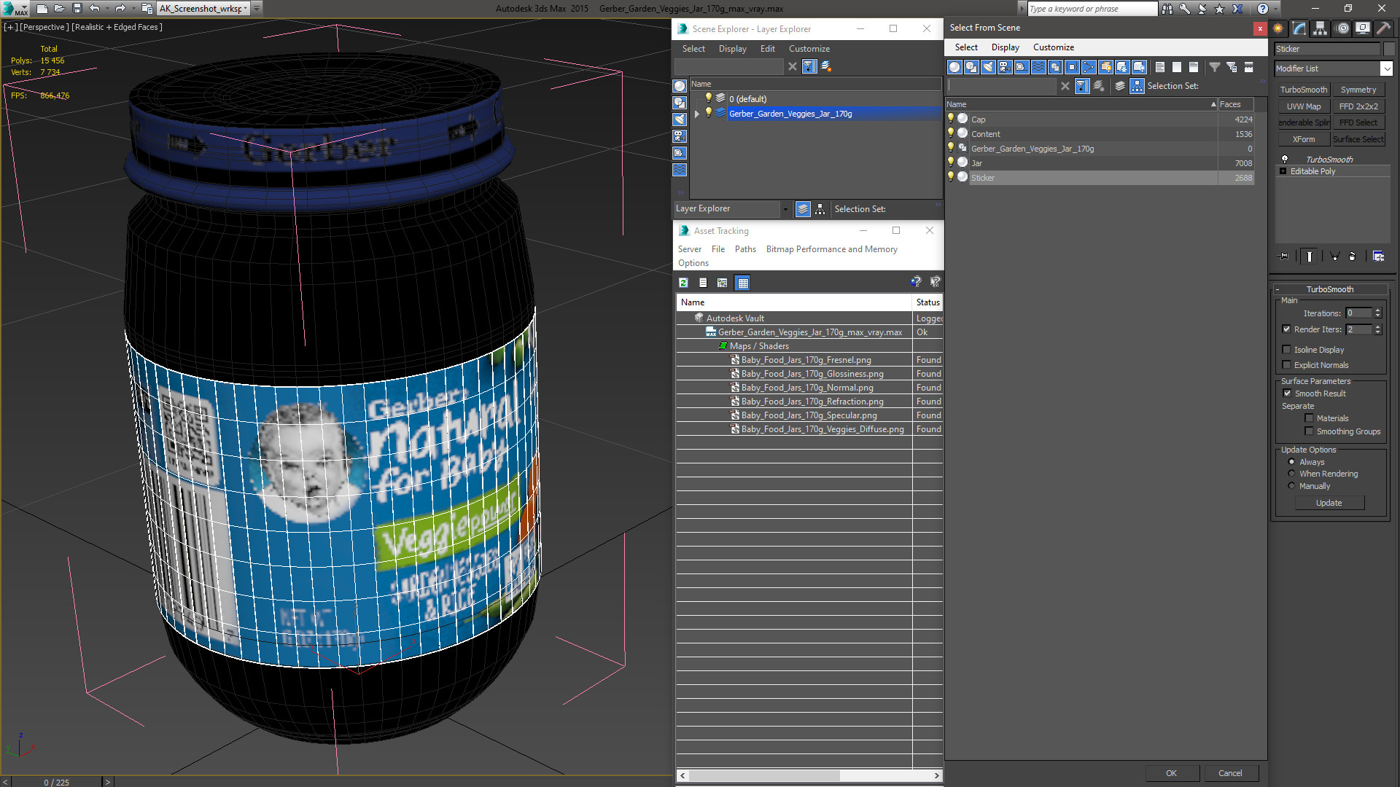Image resolution: width=1400 pixels, height=787 pixels.
Task: Toggle the cameras display filter in Select From Scene
Action: click(1005, 67)
